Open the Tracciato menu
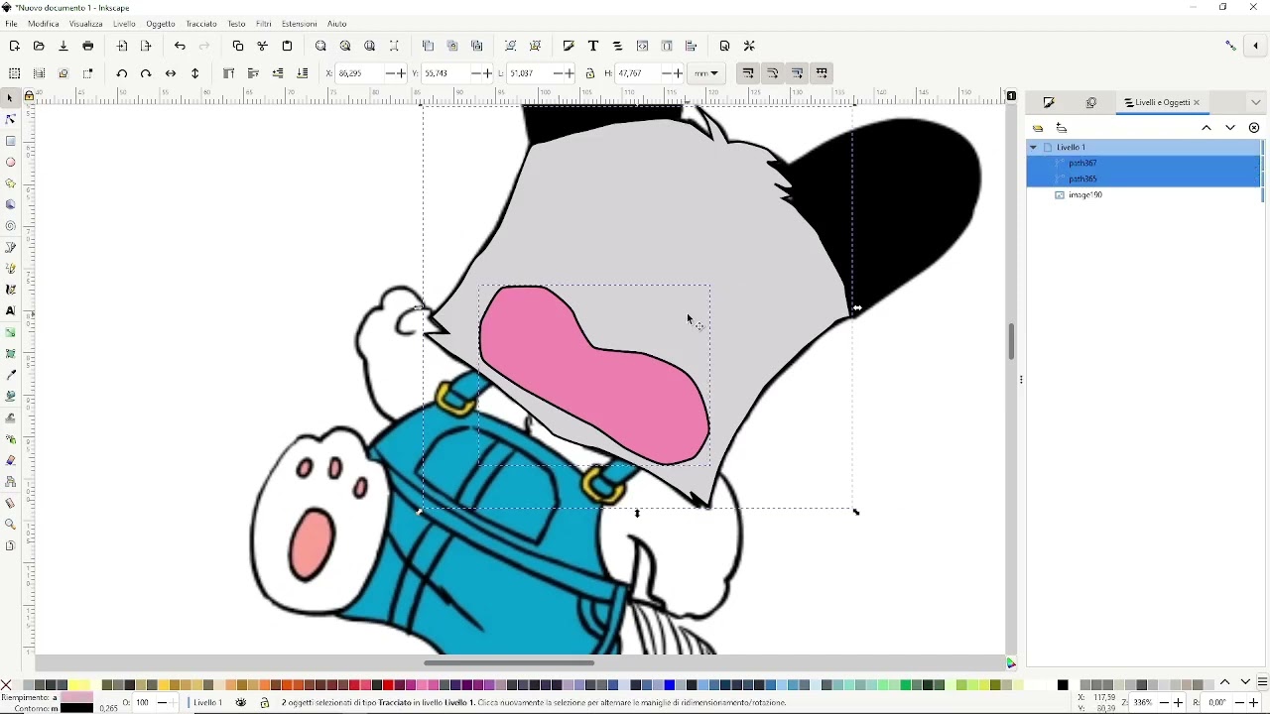This screenshot has height=714, width=1270. pos(201,24)
